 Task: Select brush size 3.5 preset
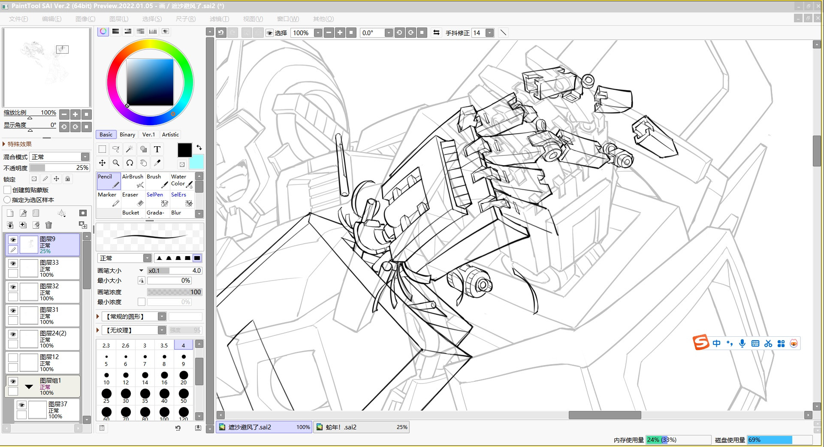(x=164, y=345)
